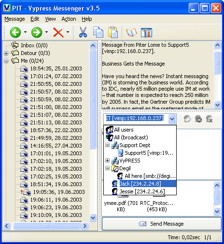Expand the Detour (0/3) folder
The width and height of the screenshot is (224, 244).
click(6, 53)
